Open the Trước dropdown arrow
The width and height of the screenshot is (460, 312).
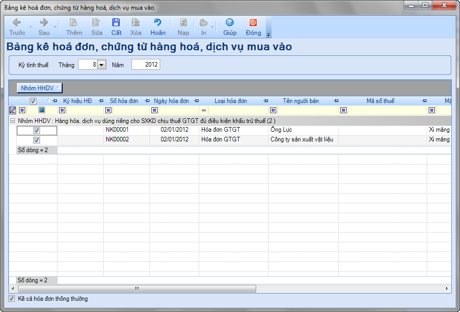[30, 27]
